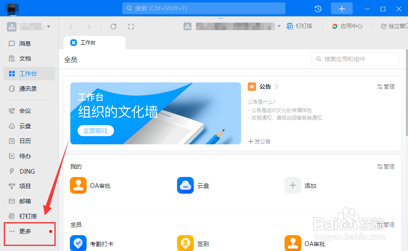The width and height of the screenshot is (408, 251).
Task: Open 考勤打卡 attendance app
Action: click(92, 244)
